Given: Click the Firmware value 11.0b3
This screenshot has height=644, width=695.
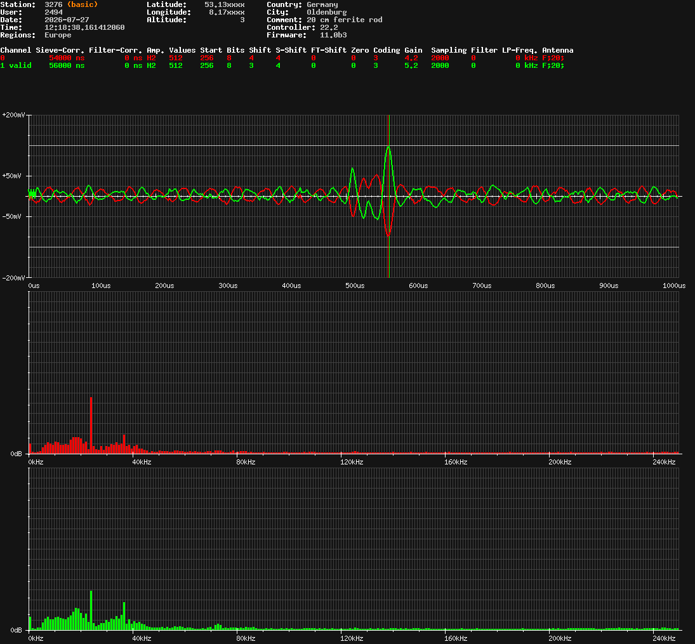Looking at the screenshot, I should pos(333,34).
